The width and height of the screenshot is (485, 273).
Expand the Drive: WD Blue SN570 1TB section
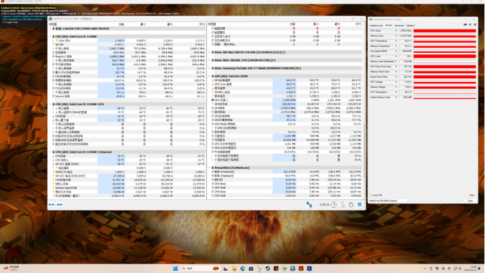209,52
